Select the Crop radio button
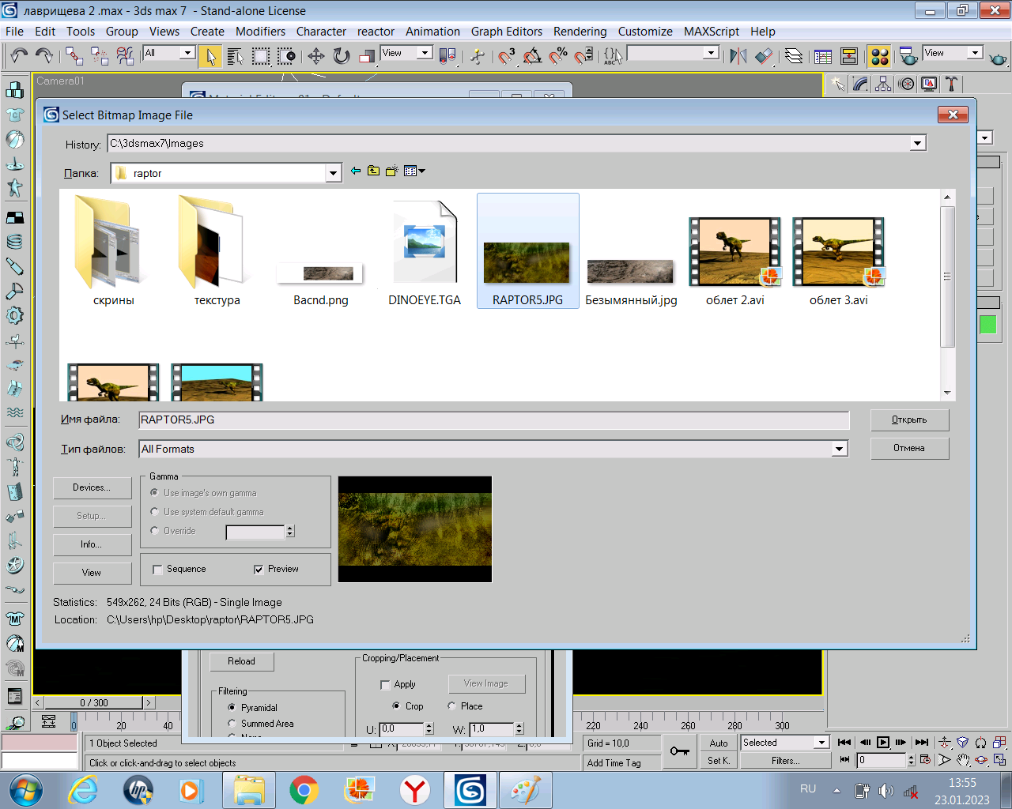1012x809 pixels. pos(396,706)
